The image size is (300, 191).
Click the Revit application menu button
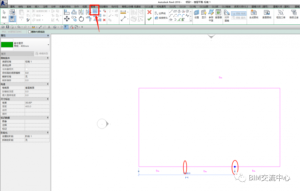(4, 3)
